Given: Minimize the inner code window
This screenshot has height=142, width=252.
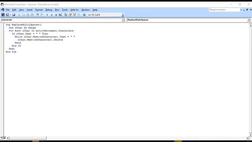Looking at the screenshot, I should point(244,10).
